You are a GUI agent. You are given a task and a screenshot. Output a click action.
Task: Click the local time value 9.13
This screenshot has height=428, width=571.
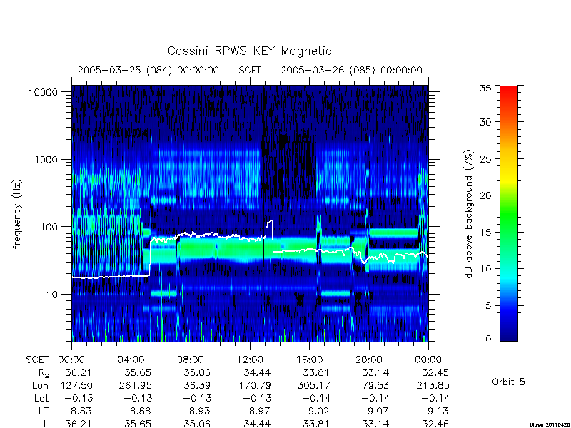point(438,412)
